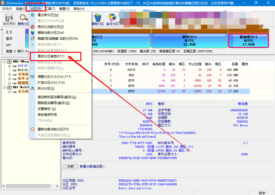Choose 删除驱动器号(盘符) menu entry

coord(54,103)
